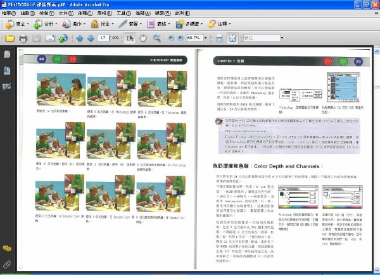
Task: Click the zoom percentage field 60.7%
Action: click(x=195, y=38)
